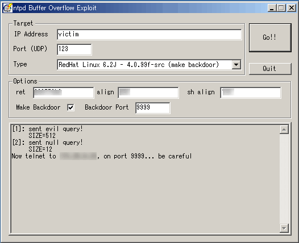Click the 'SIZE=512' log line
Screen dimensions: 299x243
click(42, 136)
